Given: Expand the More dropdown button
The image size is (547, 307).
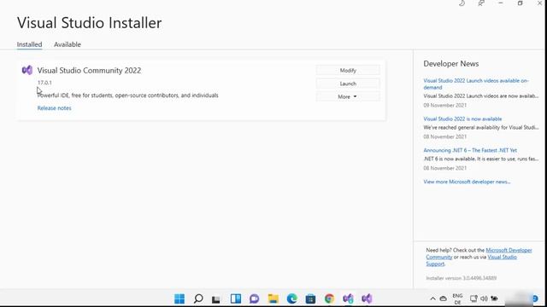Looking at the screenshot, I should point(348,96).
